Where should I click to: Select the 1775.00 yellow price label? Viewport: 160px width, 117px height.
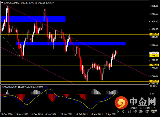tap(154, 56)
